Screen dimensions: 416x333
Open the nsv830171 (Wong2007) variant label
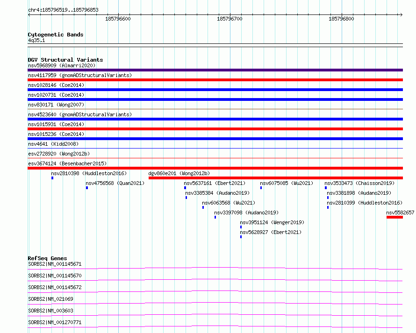click(56, 105)
